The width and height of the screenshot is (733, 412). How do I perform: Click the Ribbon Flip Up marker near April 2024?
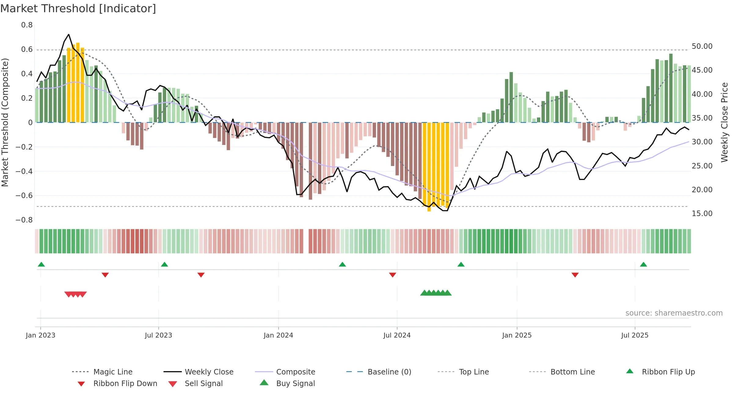coord(342,264)
